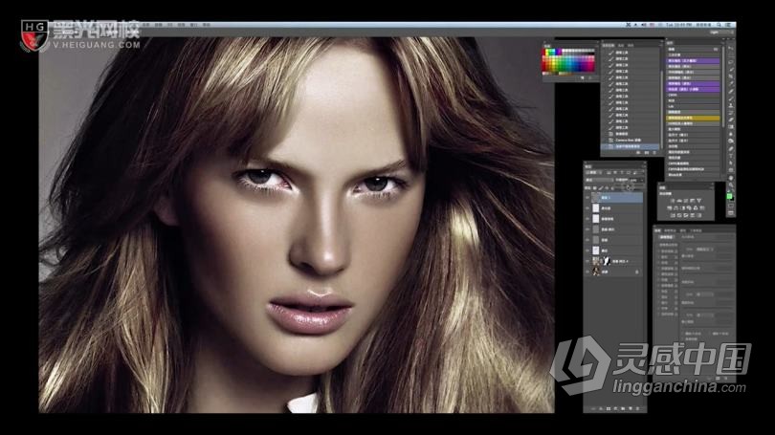Screen dimensions: 775x435
Task: Open workspace switcher dropdown in options bar
Action: pyautogui.click(x=721, y=33)
